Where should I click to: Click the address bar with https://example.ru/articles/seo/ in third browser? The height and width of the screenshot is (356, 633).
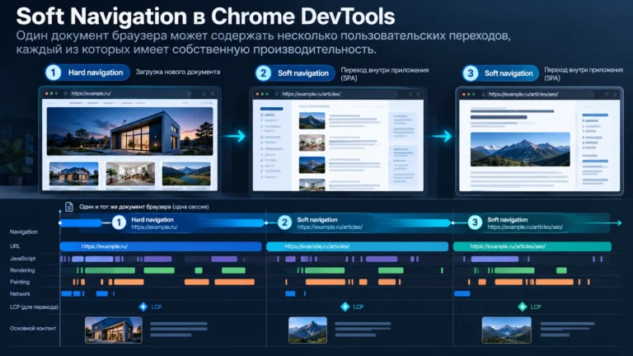click(x=540, y=94)
